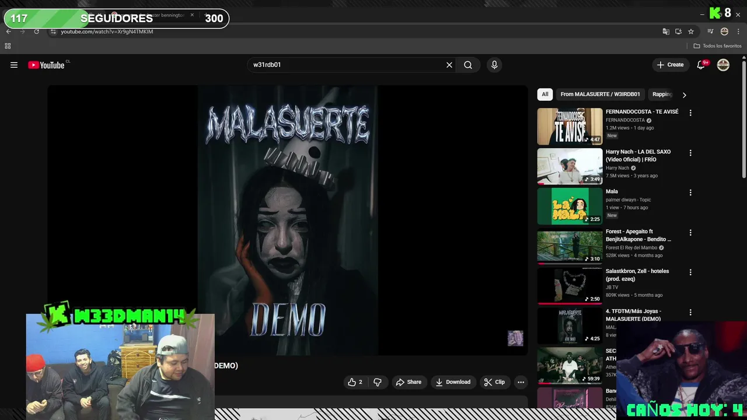Click the MALASUERTE DEMO video player

(x=288, y=220)
